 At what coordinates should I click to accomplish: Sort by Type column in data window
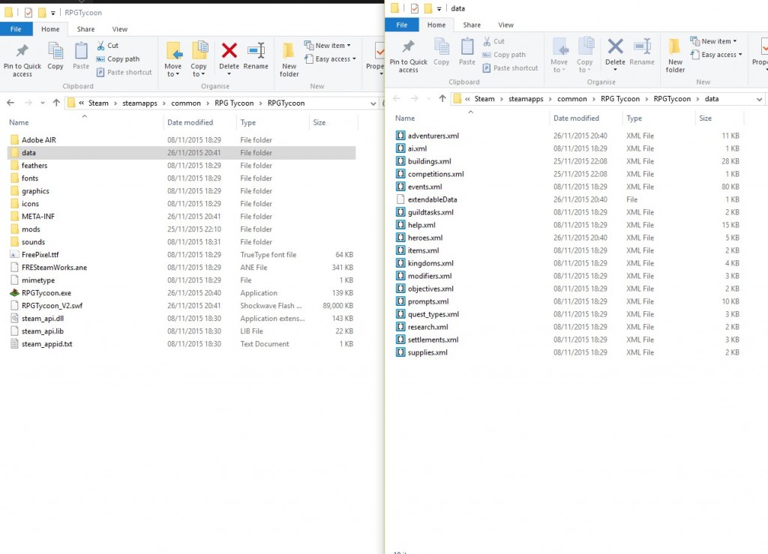[x=634, y=118]
